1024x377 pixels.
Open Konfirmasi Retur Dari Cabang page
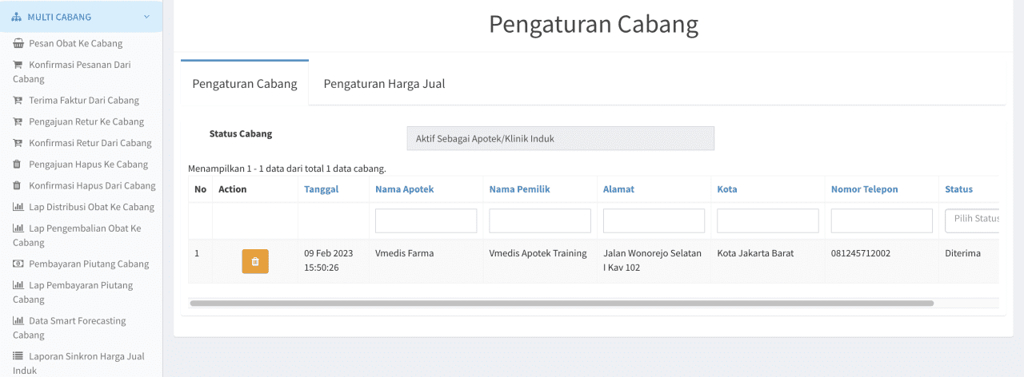click(90, 143)
